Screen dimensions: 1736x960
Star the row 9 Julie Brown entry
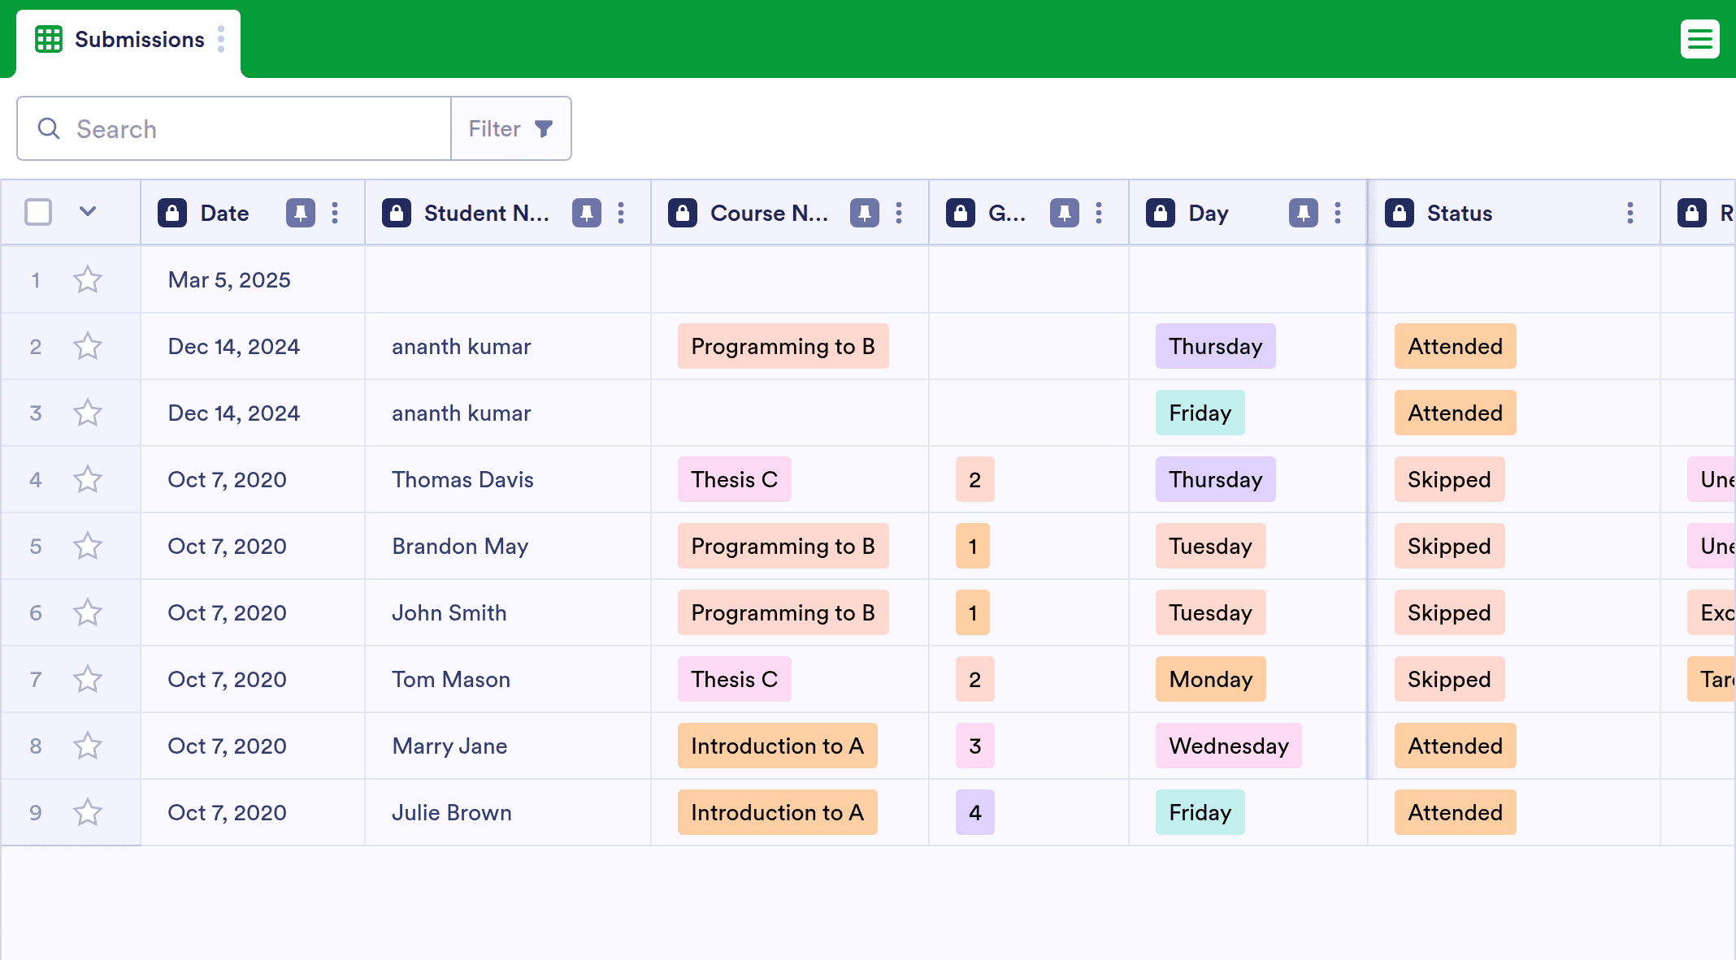(x=88, y=812)
